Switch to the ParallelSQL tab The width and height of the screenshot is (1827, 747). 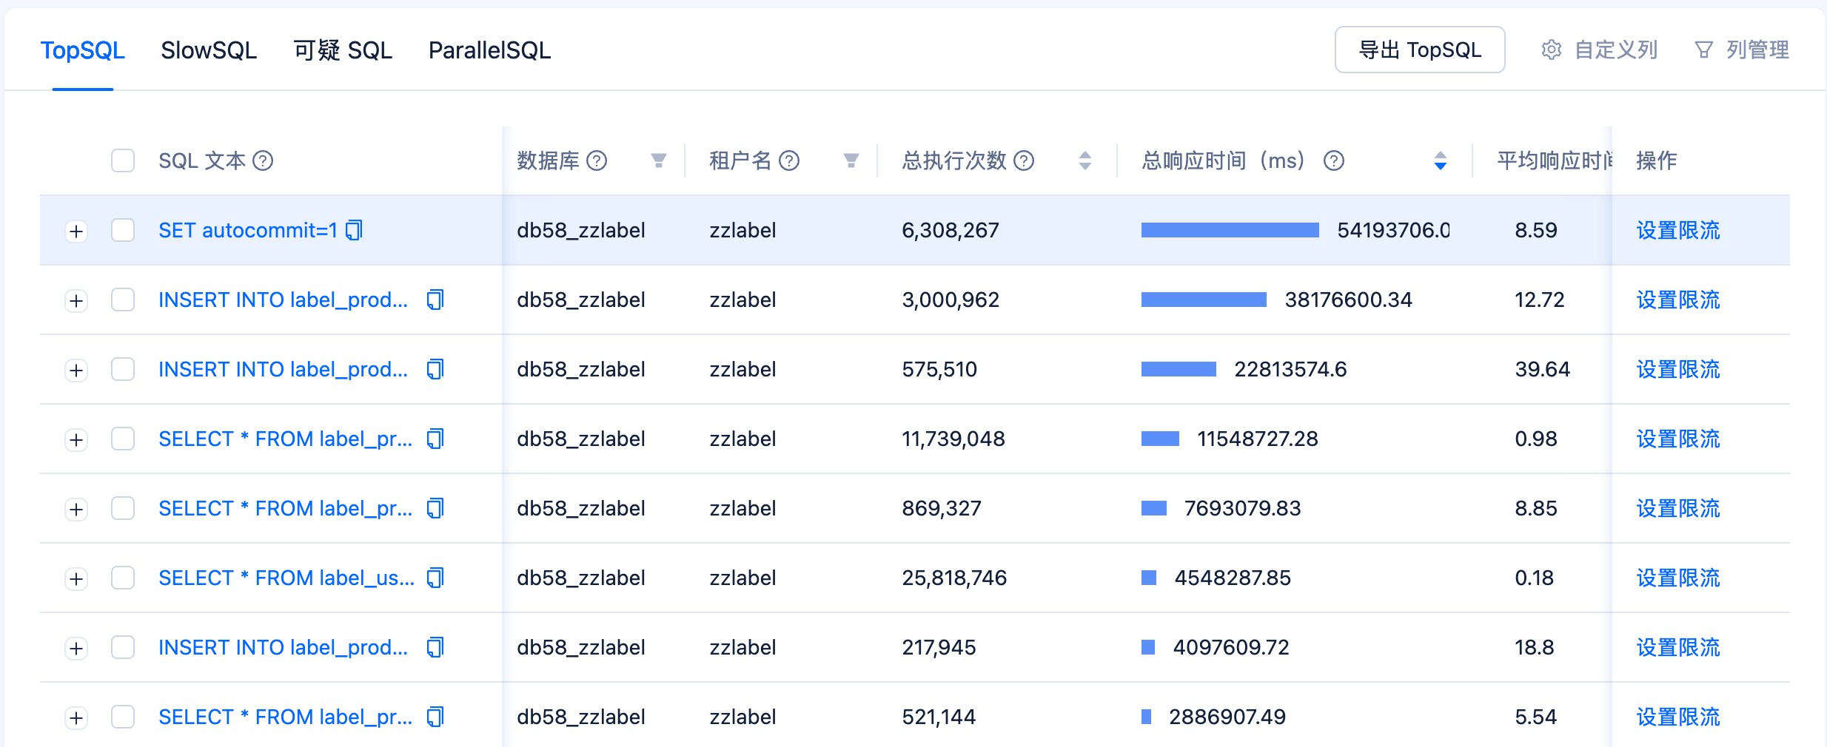[489, 50]
